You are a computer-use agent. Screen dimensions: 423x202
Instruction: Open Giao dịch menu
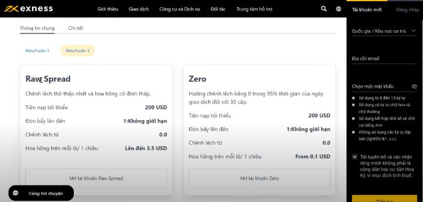(x=139, y=9)
